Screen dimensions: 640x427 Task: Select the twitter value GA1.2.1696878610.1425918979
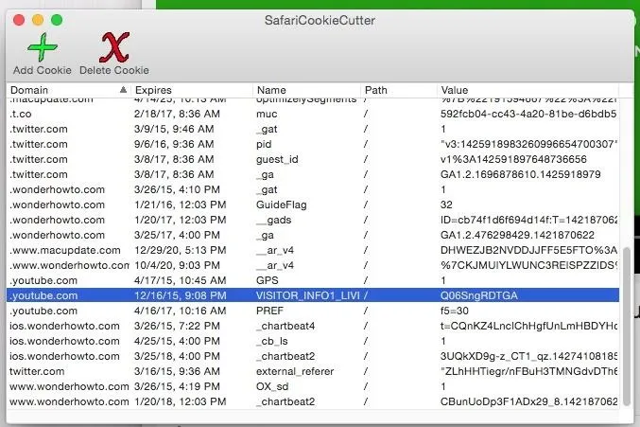[x=520, y=174]
